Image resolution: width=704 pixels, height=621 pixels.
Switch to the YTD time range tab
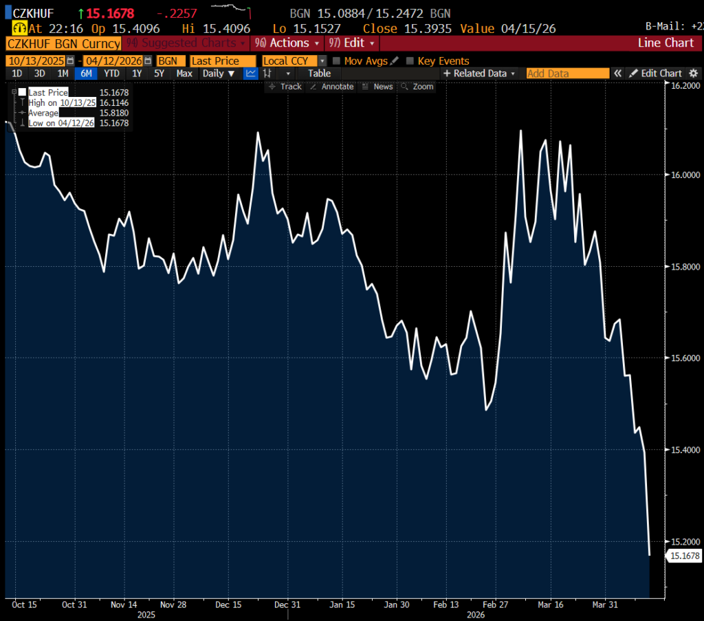tap(111, 74)
